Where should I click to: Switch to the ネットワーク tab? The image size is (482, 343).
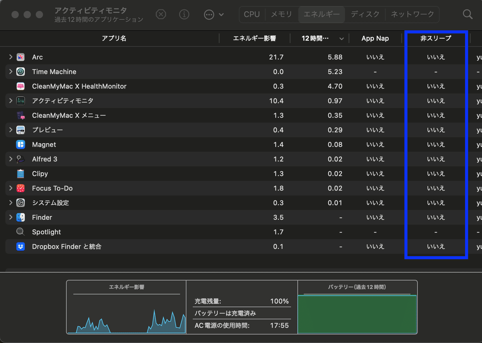pos(413,14)
